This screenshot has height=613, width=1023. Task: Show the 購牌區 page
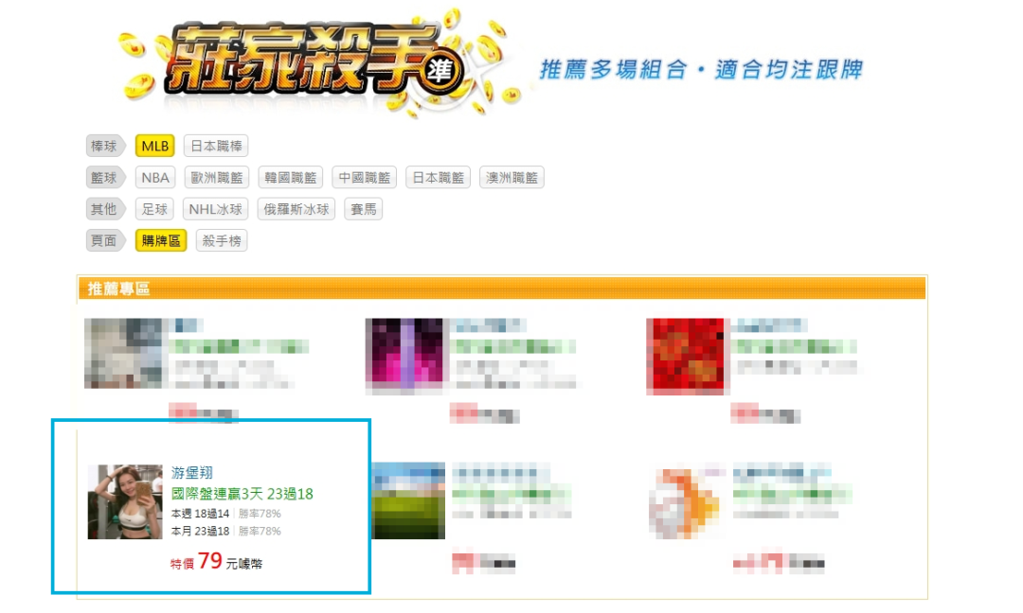(x=161, y=240)
